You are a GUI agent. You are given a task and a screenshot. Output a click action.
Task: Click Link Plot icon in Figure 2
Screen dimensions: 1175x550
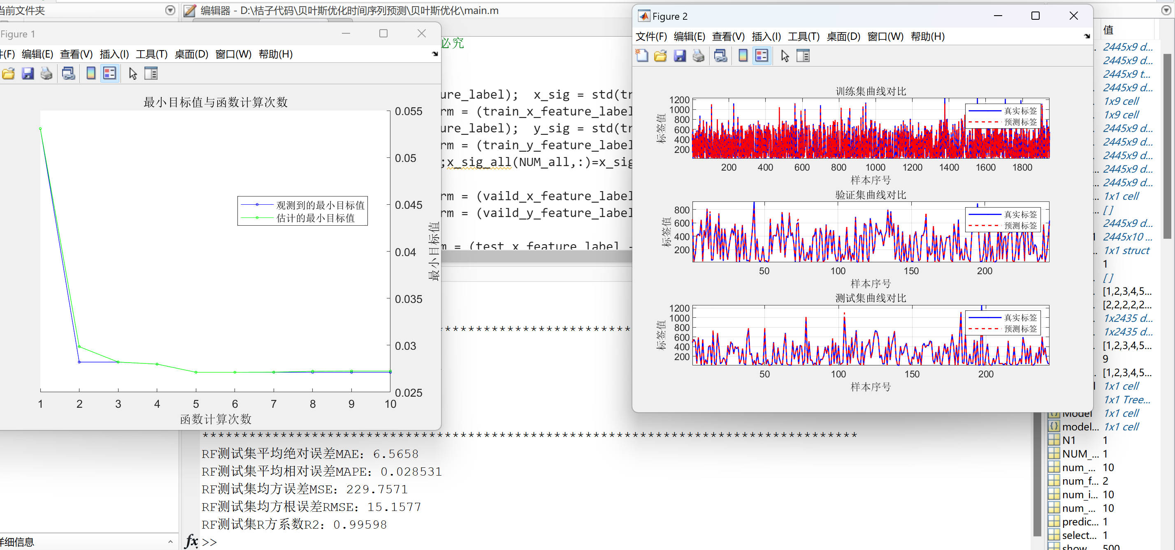tap(721, 55)
